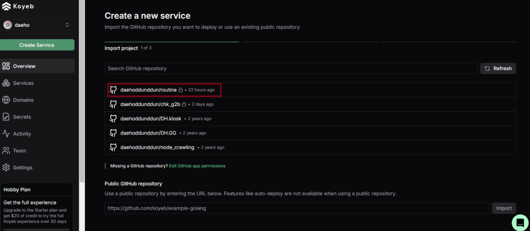The width and height of the screenshot is (530, 231).
Task: Click "2 days ago" timestamp on chk_g2b
Action: point(203,104)
